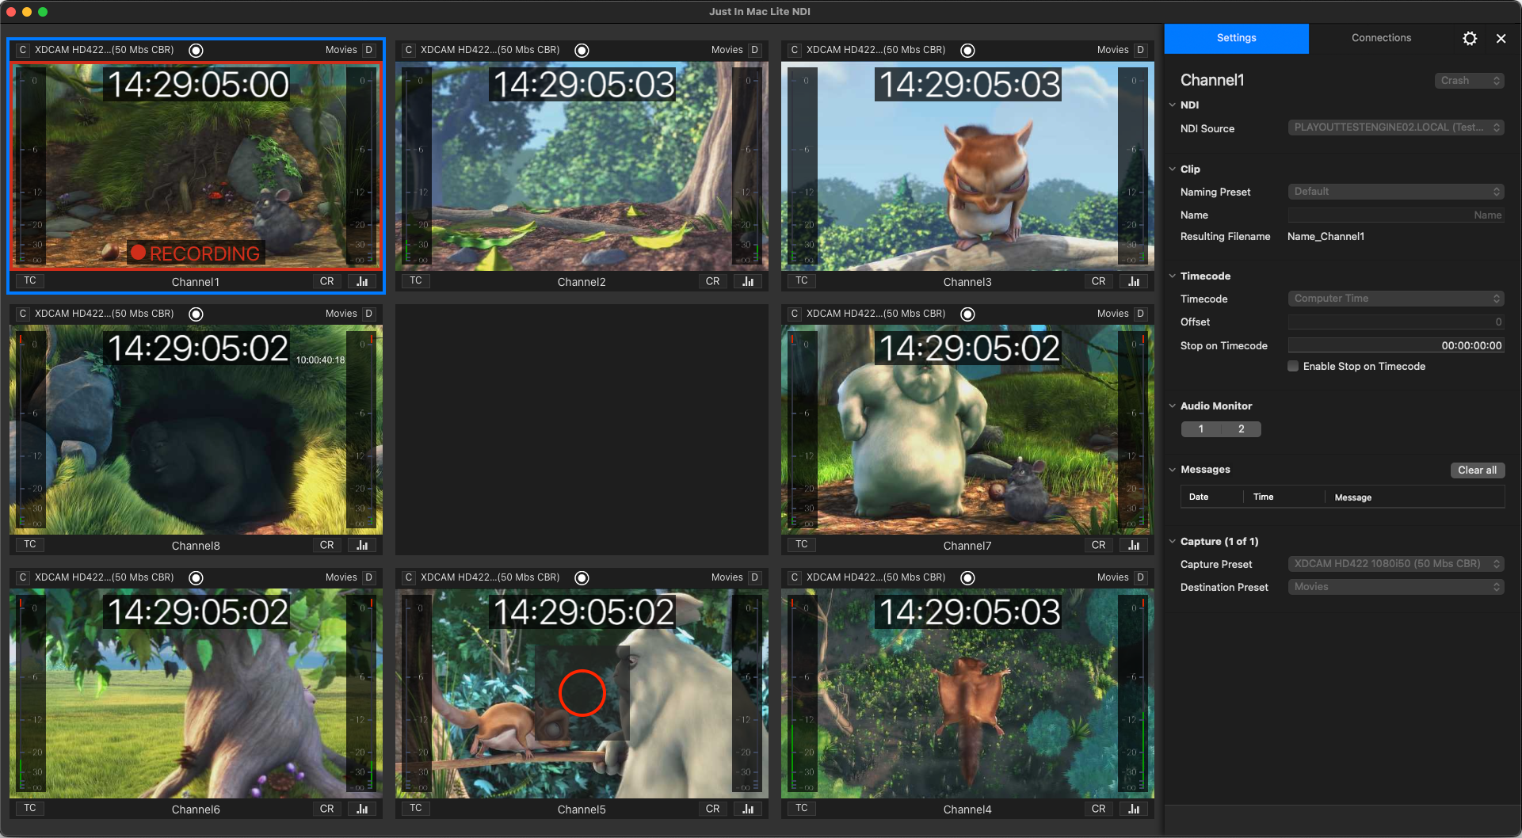Switch to the Connections tab
Viewport: 1522px width, 838px height.
(x=1381, y=38)
